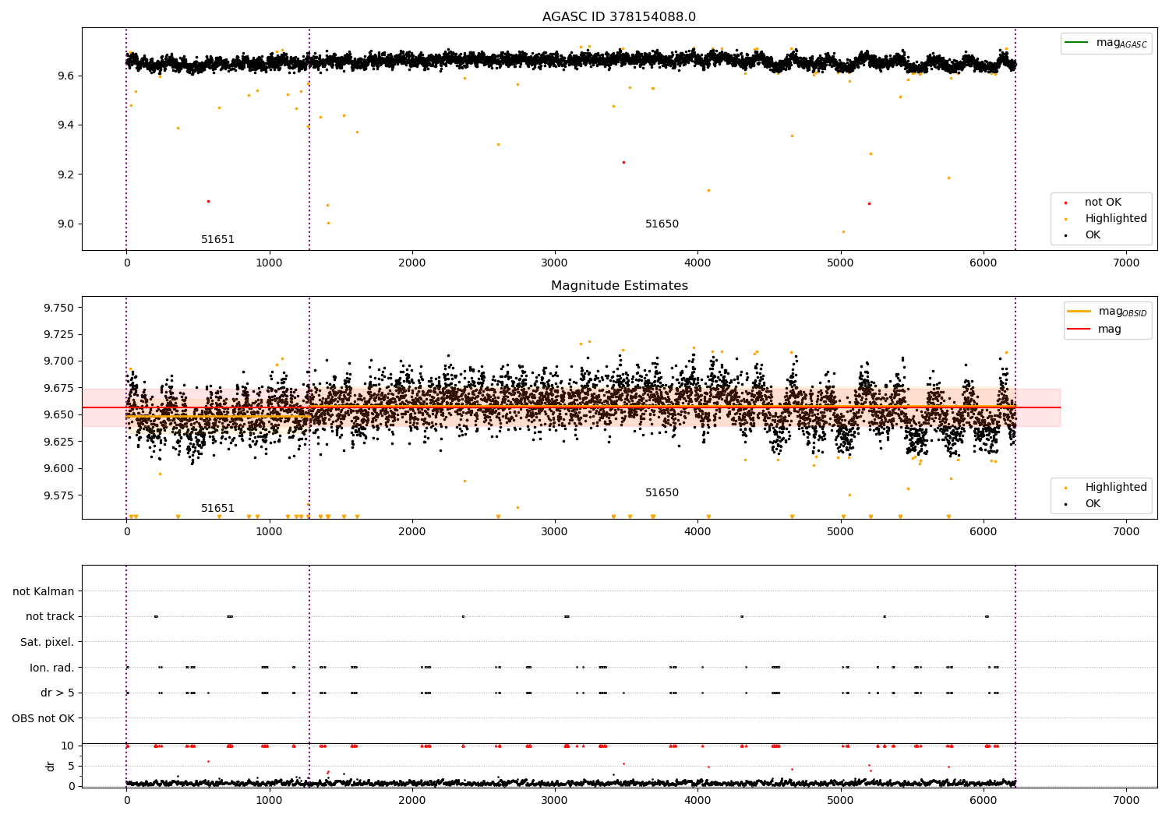
Task: Click the orange mag OBSID legend line sample
Action: tap(1080, 312)
